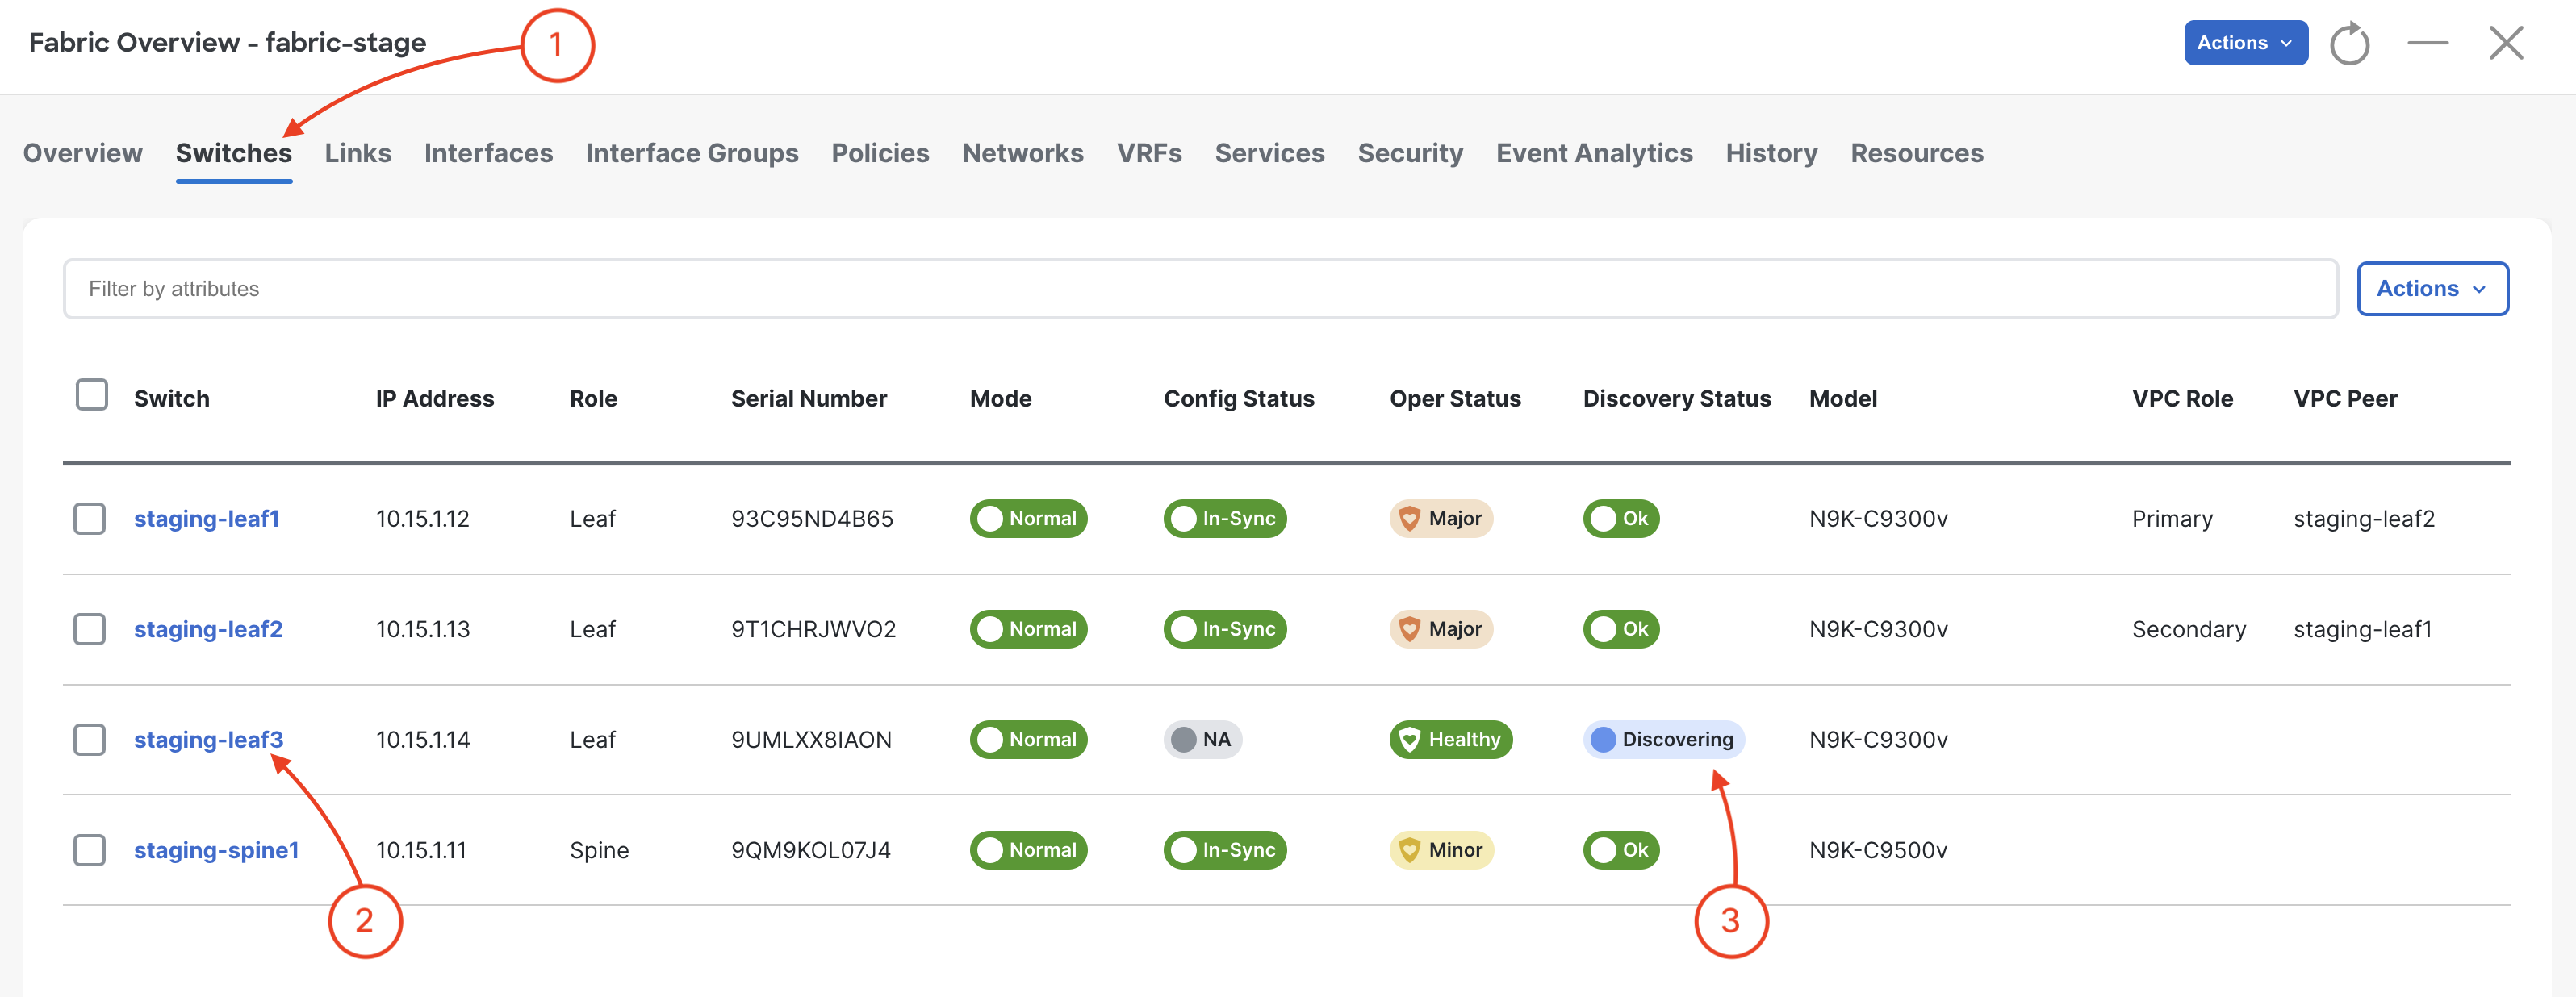Screen dimensions: 2576x997
Task: Close the Fabric Overview panel
Action: pyautogui.click(x=2506, y=43)
